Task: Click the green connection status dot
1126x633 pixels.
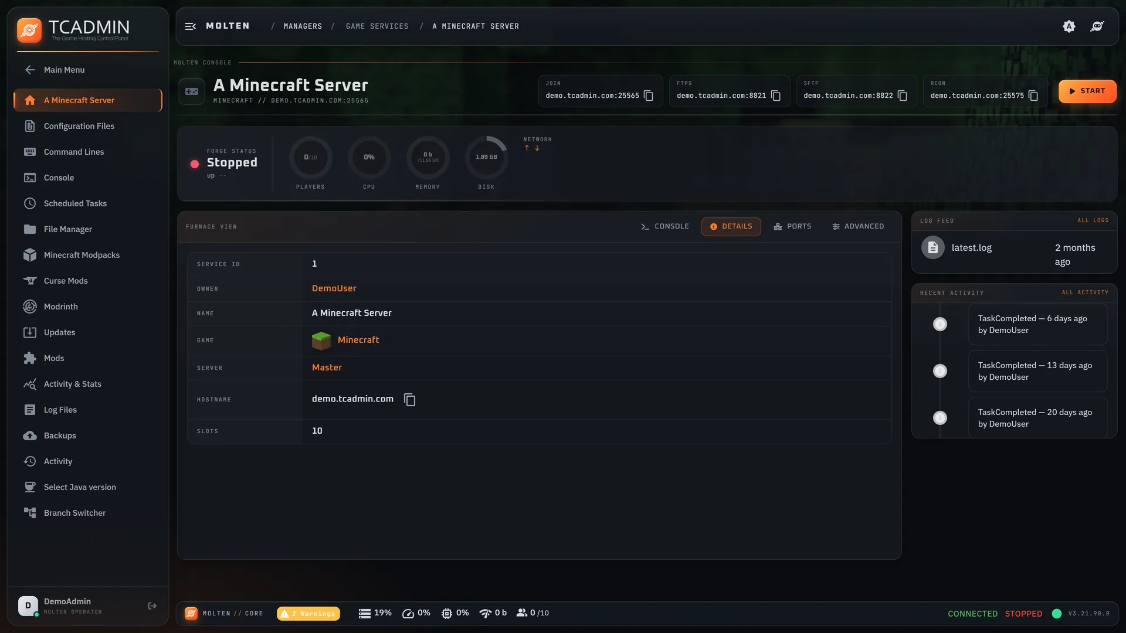Action: pos(1057,614)
